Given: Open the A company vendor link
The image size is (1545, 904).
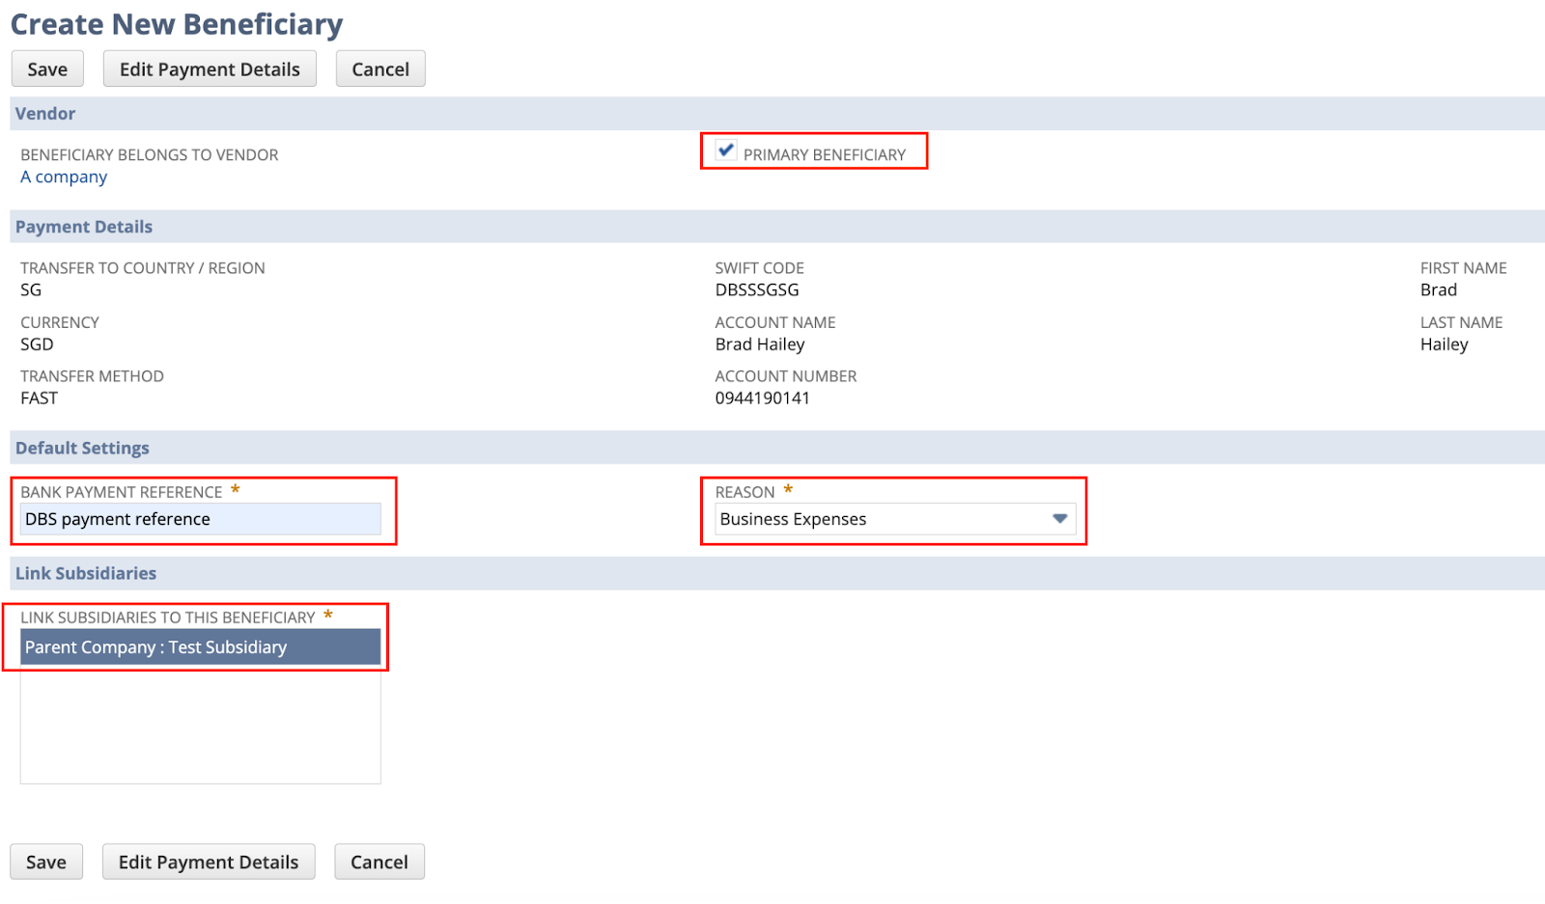Looking at the screenshot, I should pos(64,178).
